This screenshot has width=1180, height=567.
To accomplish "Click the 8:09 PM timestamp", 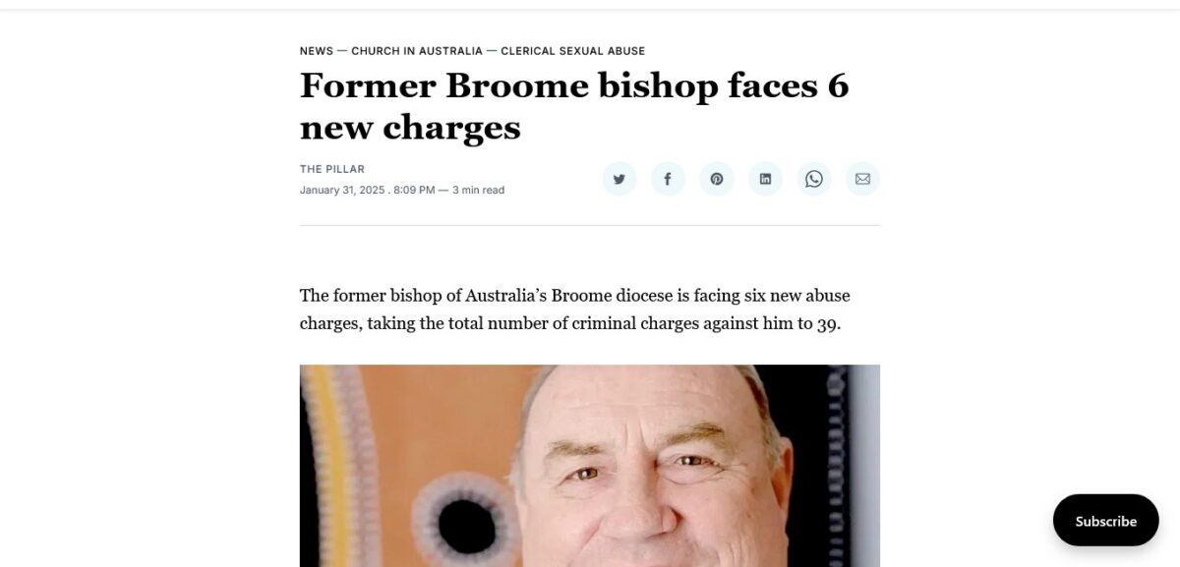I will (414, 191).
